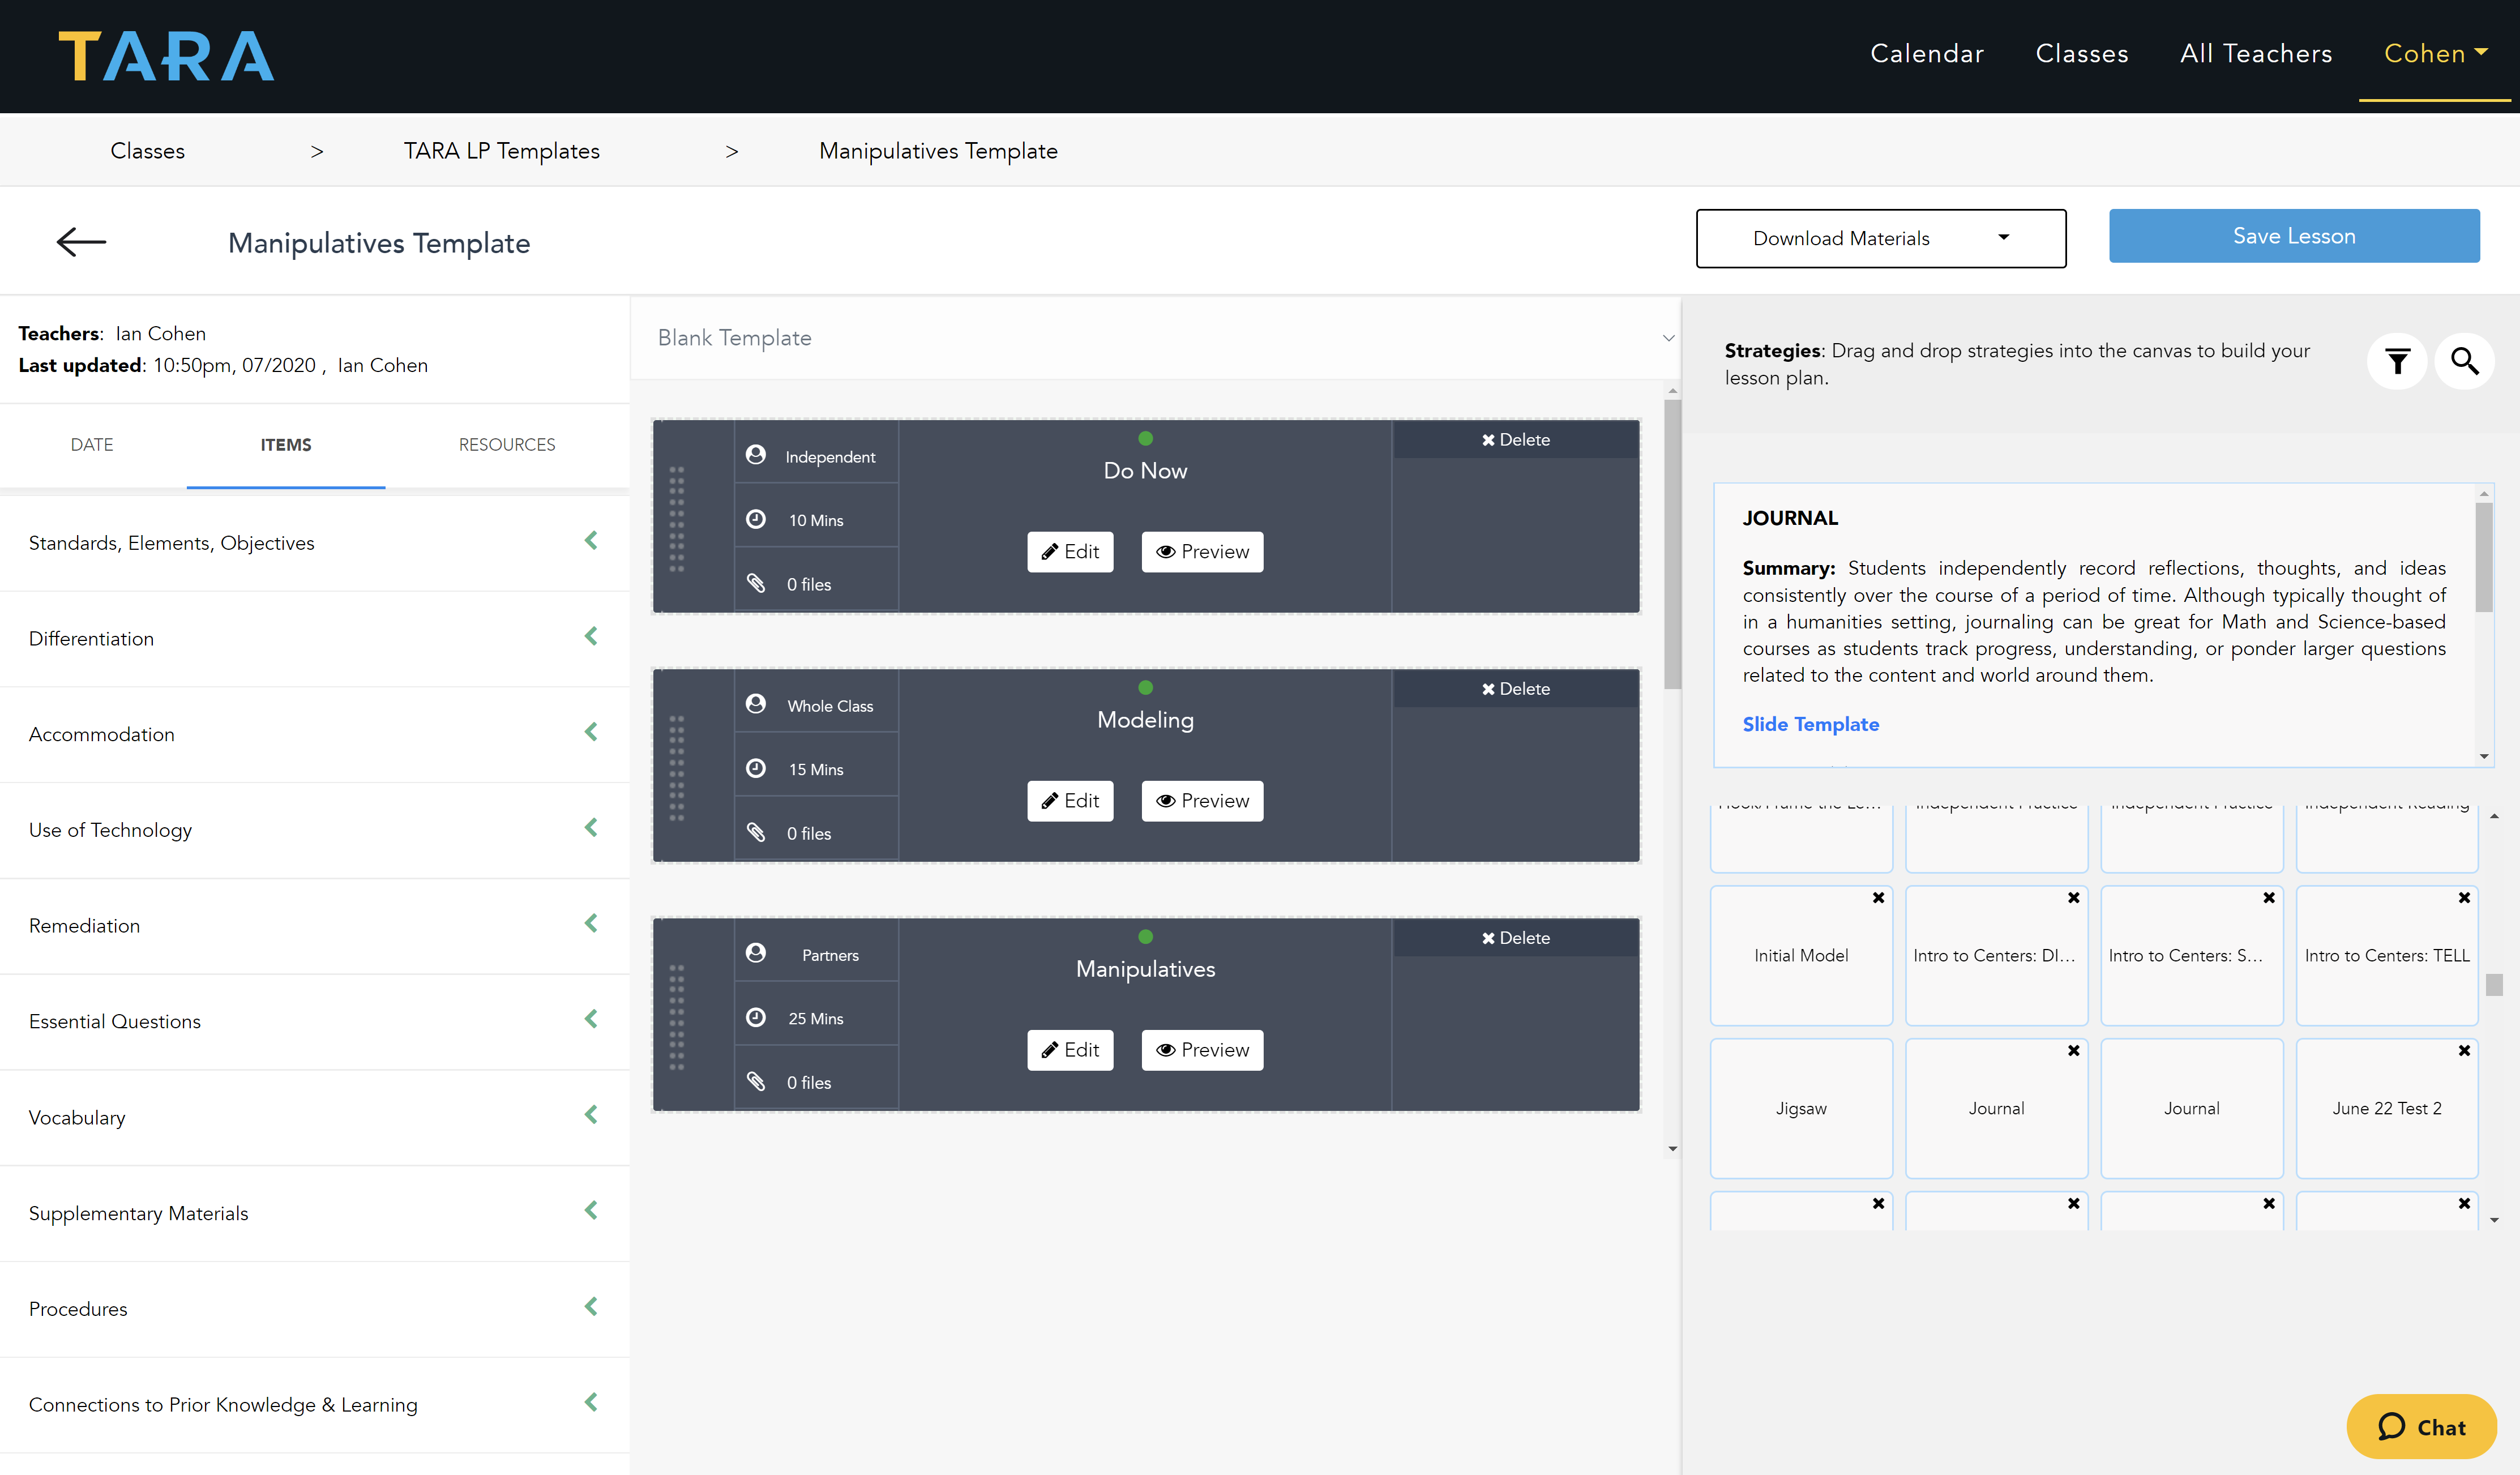
Task: Click the clock icon on Modeling card
Action: (756, 768)
